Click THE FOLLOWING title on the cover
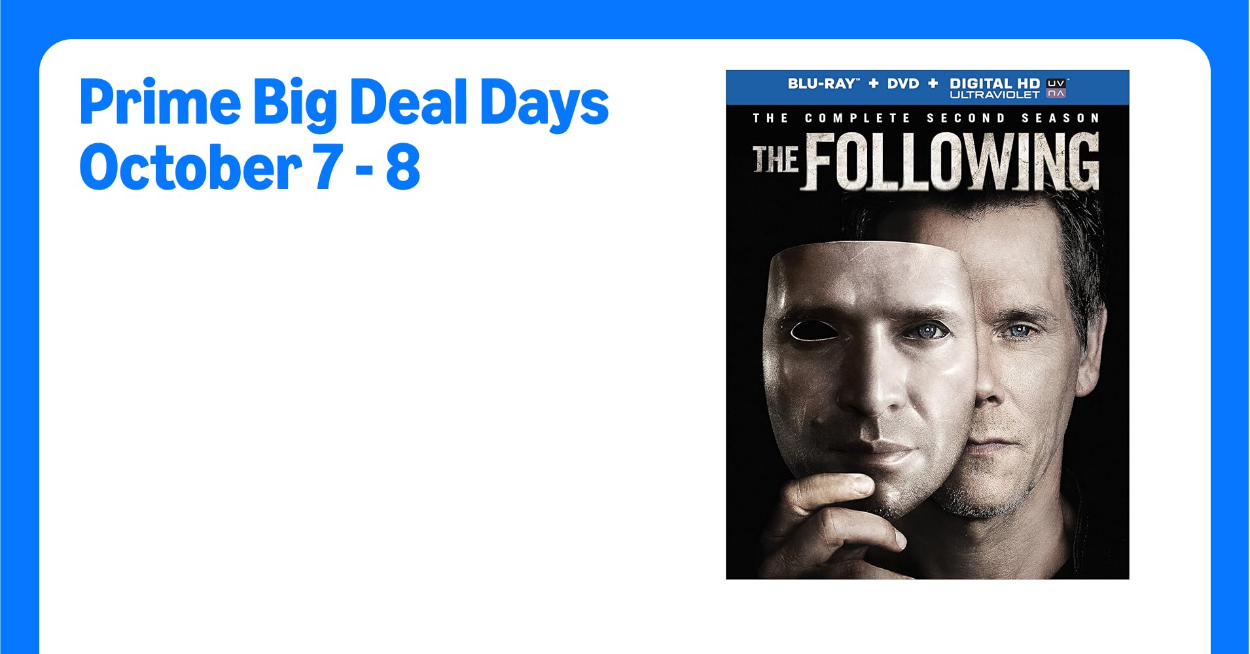This screenshot has height=654, width=1250. tap(926, 162)
